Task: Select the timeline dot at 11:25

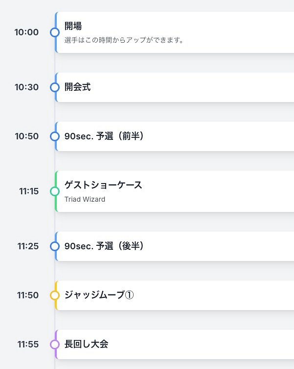Action: 55,246
